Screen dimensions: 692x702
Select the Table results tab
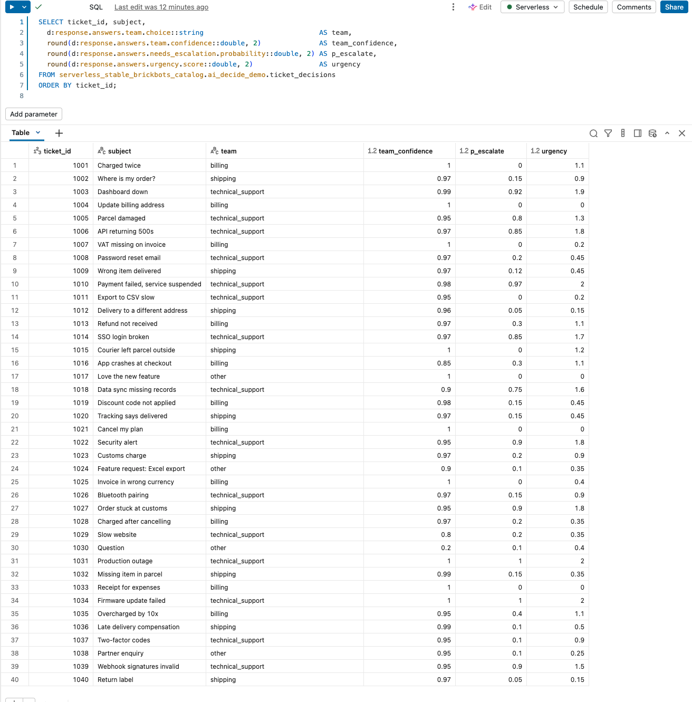click(x=21, y=133)
